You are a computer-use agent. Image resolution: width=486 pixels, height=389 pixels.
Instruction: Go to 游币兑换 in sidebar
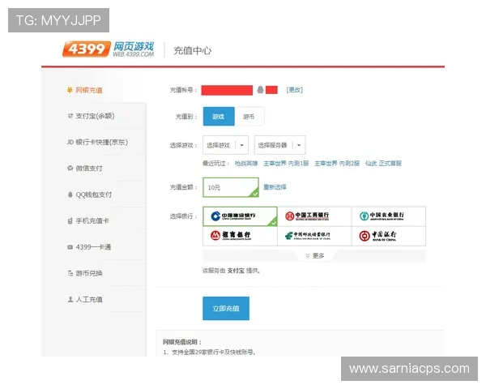pyautogui.click(x=89, y=272)
